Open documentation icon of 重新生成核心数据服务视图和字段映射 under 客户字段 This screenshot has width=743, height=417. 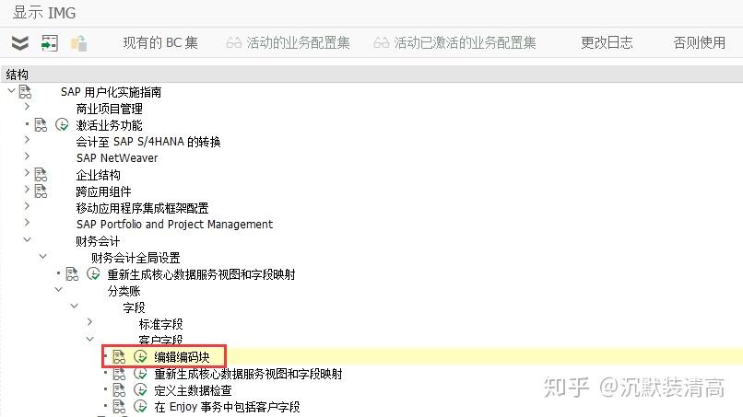click(x=119, y=374)
